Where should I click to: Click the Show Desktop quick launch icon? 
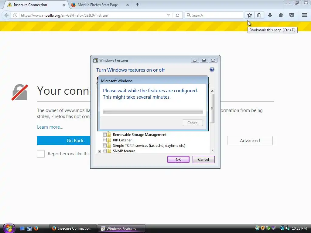pyautogui.click(x=22, y=228)
